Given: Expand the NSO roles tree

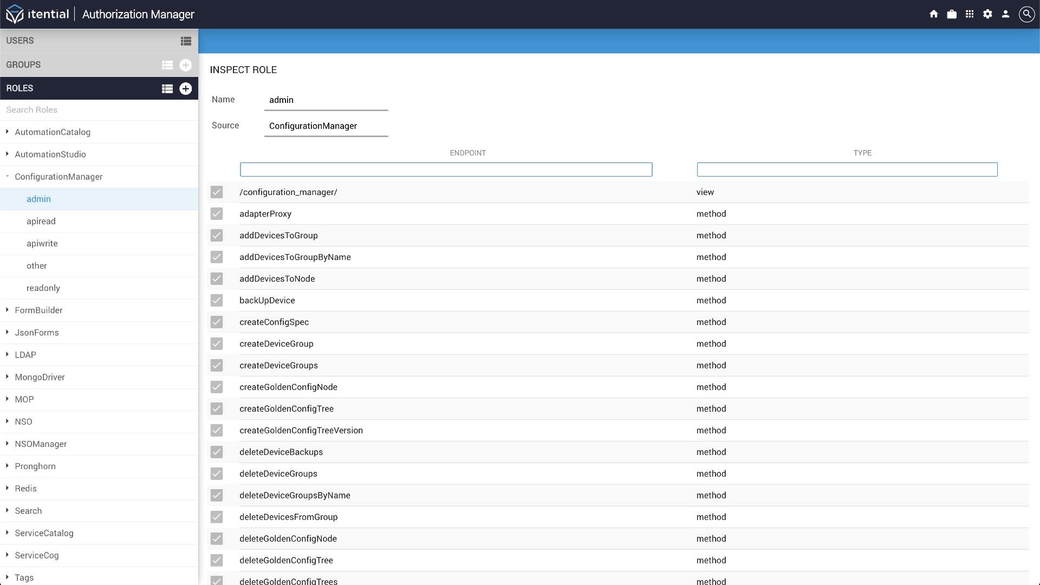Looking at the screenshot, I should tap(7, 421).
